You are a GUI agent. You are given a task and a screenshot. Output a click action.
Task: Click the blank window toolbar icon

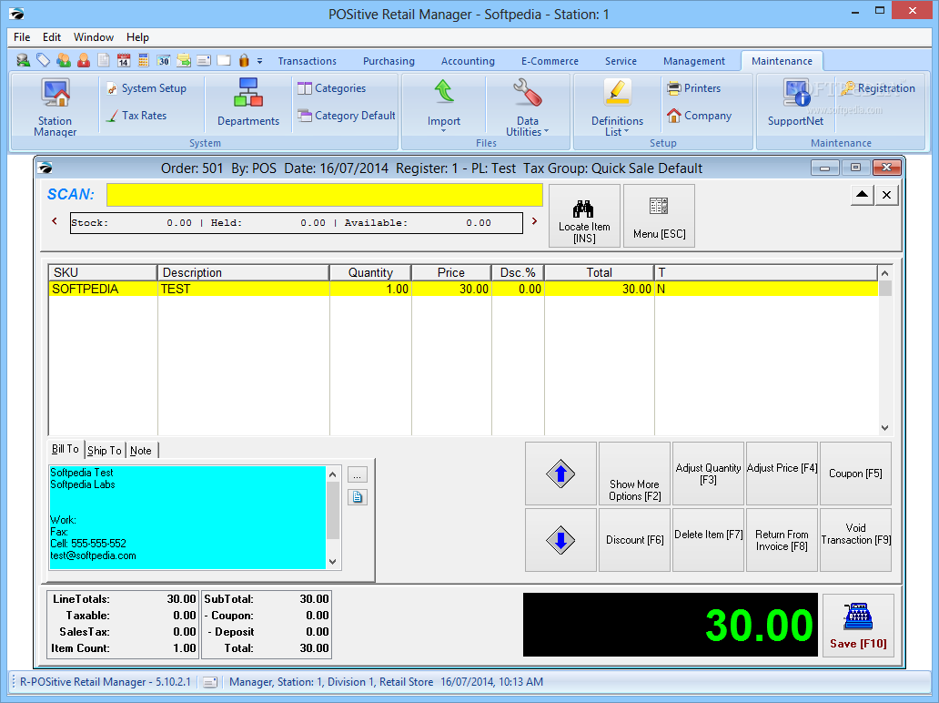coord(224,60)
